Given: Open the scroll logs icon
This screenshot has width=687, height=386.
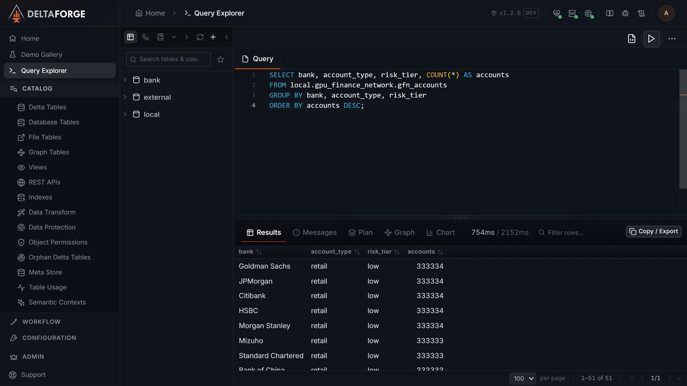Looking at the screenshot, I should tap(641, 13).
